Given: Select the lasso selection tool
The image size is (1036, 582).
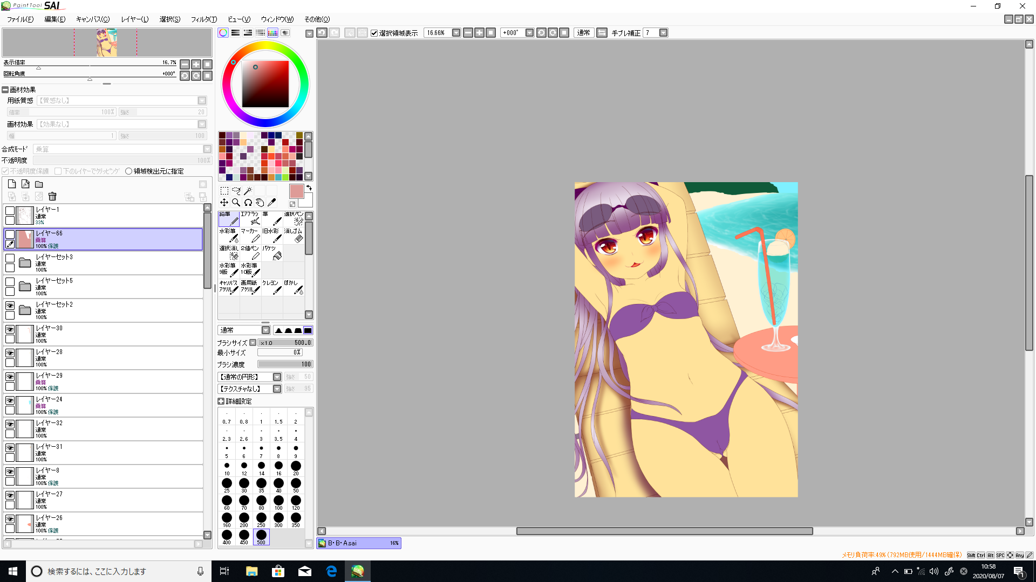Looking at the screenshot, I should coord(236,191).
